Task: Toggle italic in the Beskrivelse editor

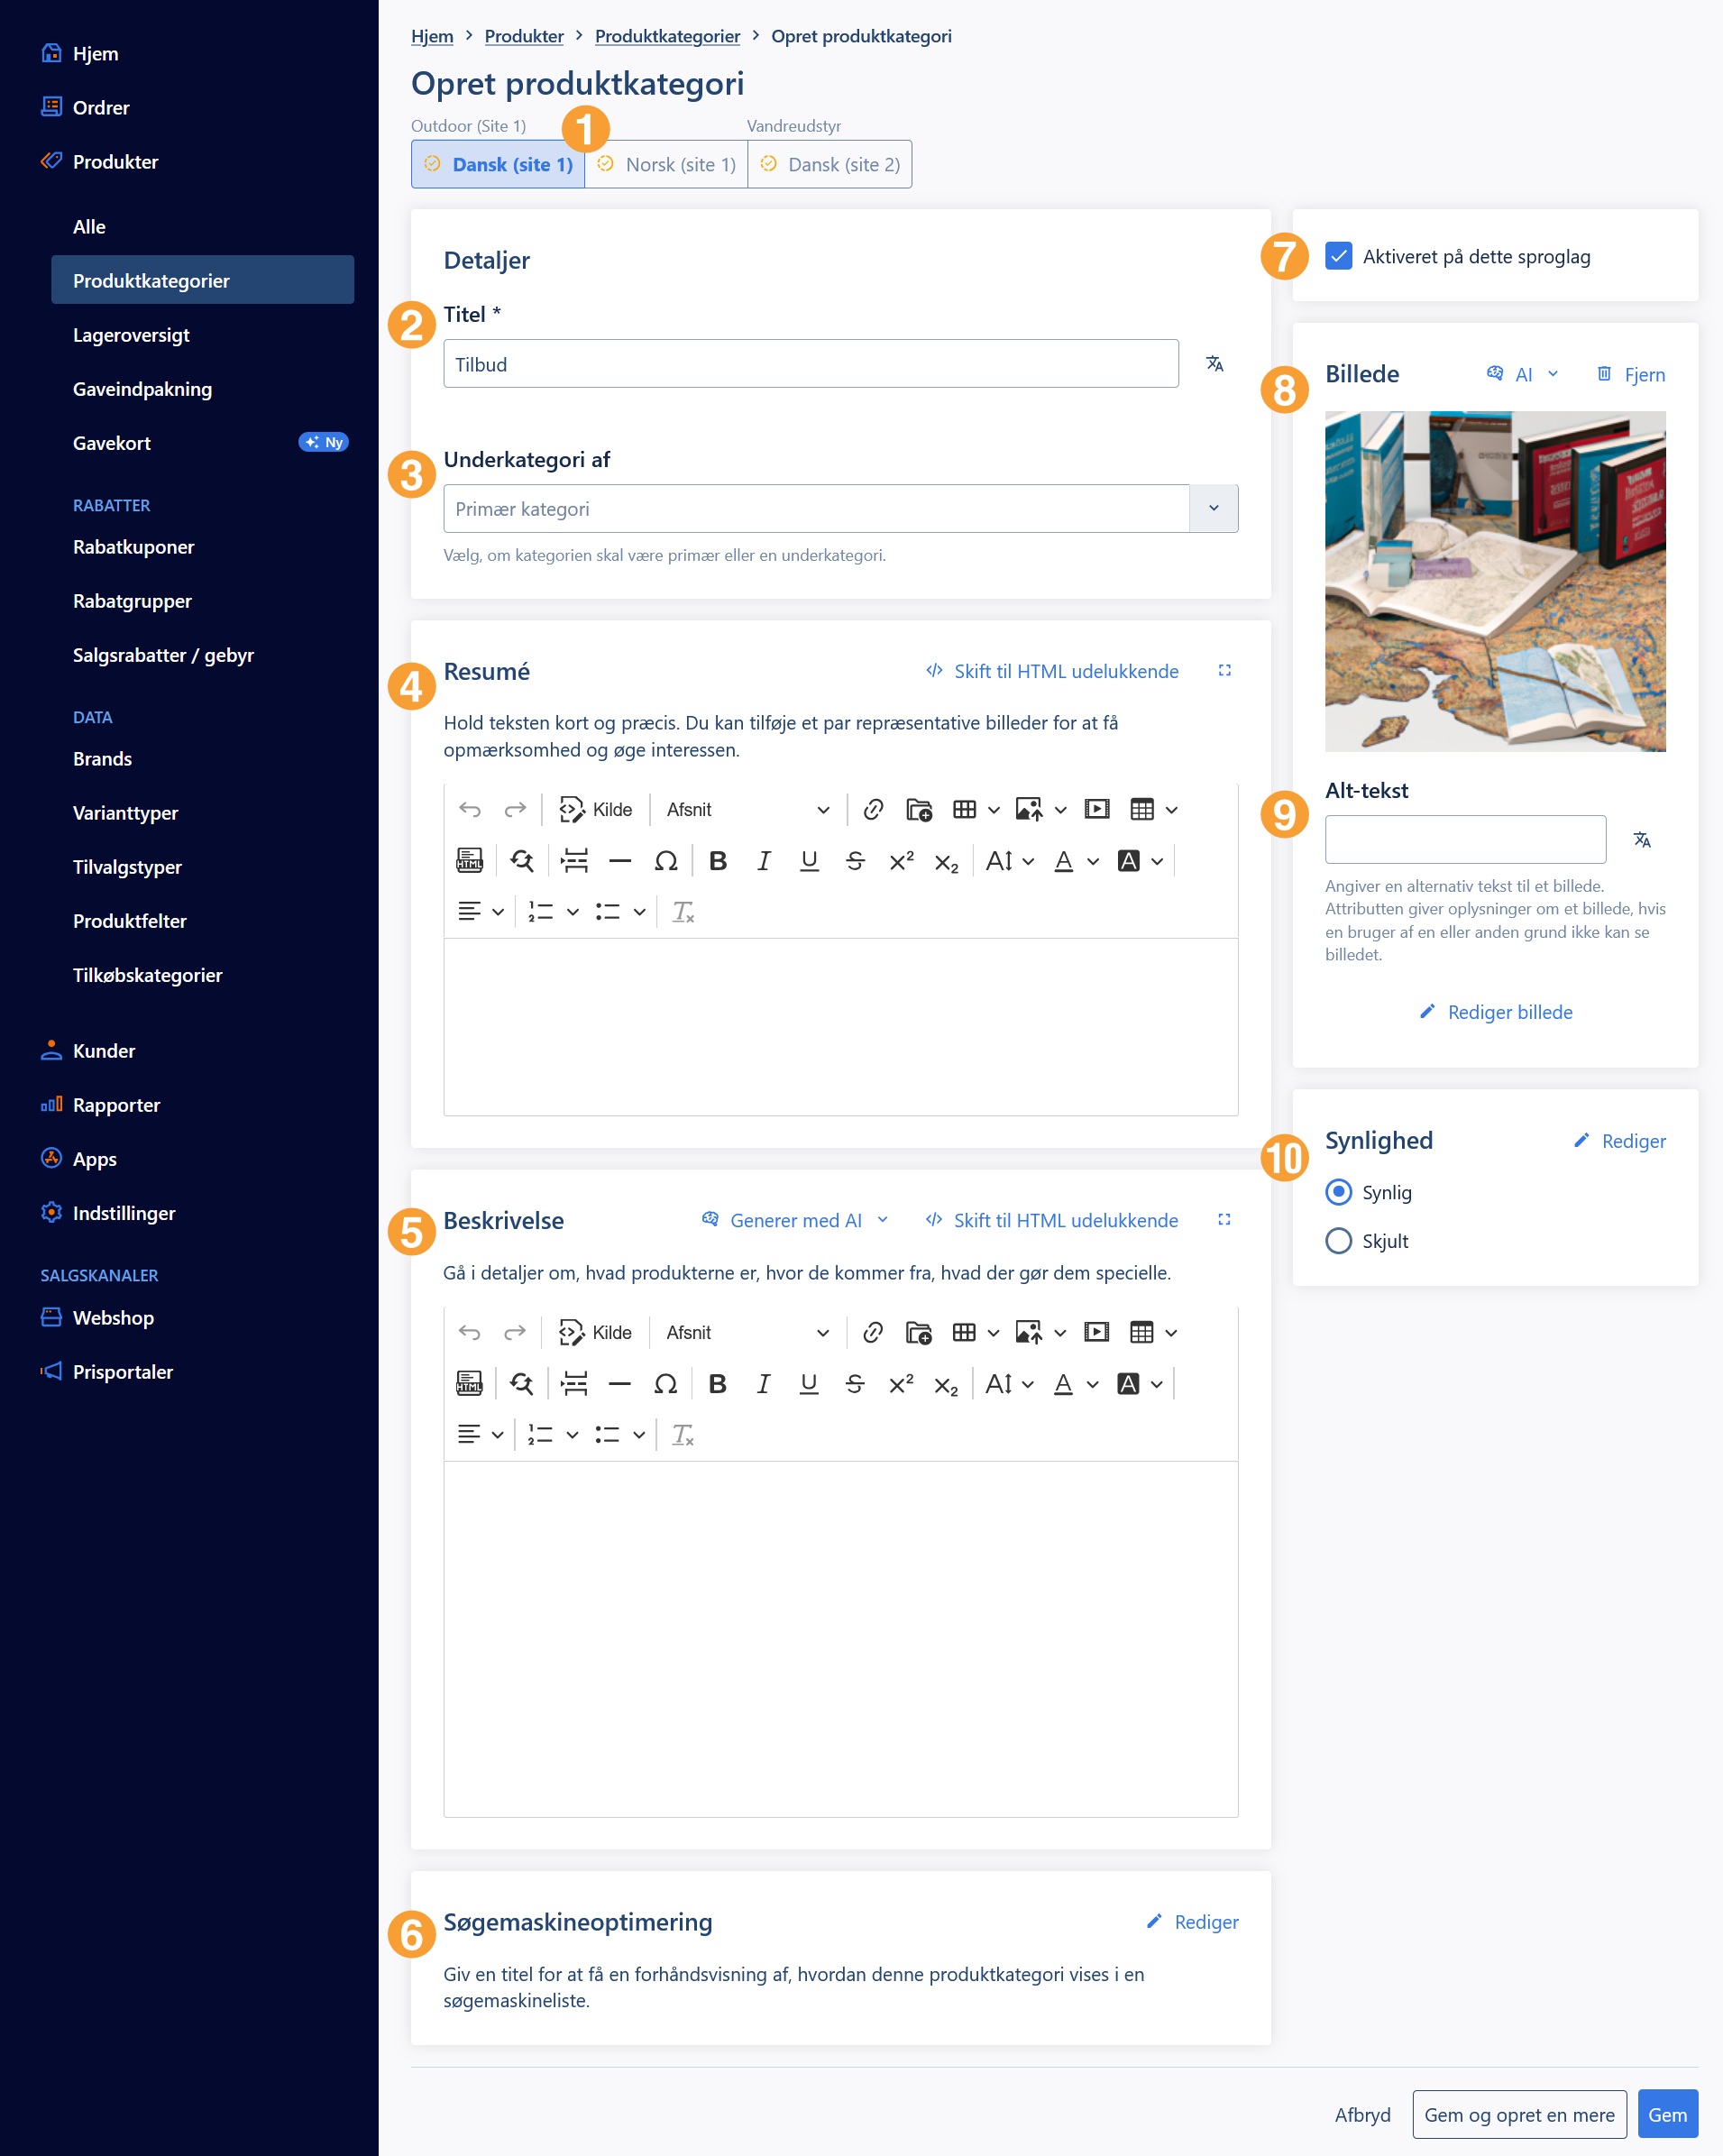Action: 763,1384
